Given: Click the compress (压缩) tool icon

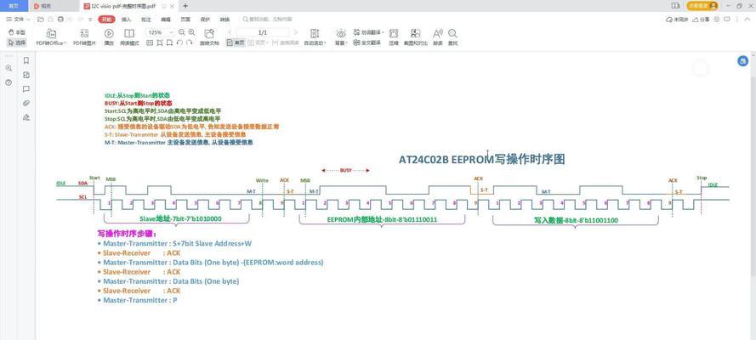Looking at the screenshot, I should pos(394,36).
